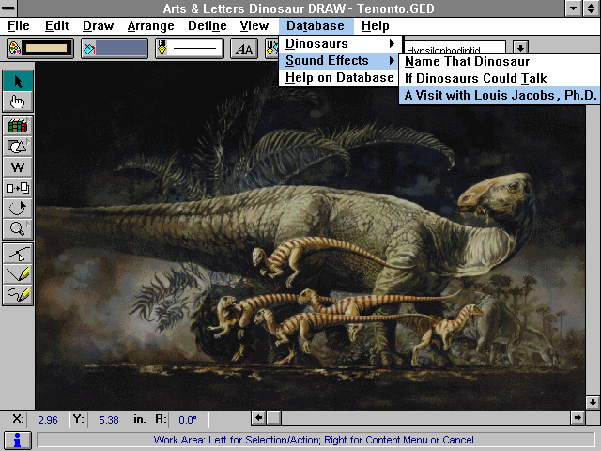Choose Help on Database

340,77
